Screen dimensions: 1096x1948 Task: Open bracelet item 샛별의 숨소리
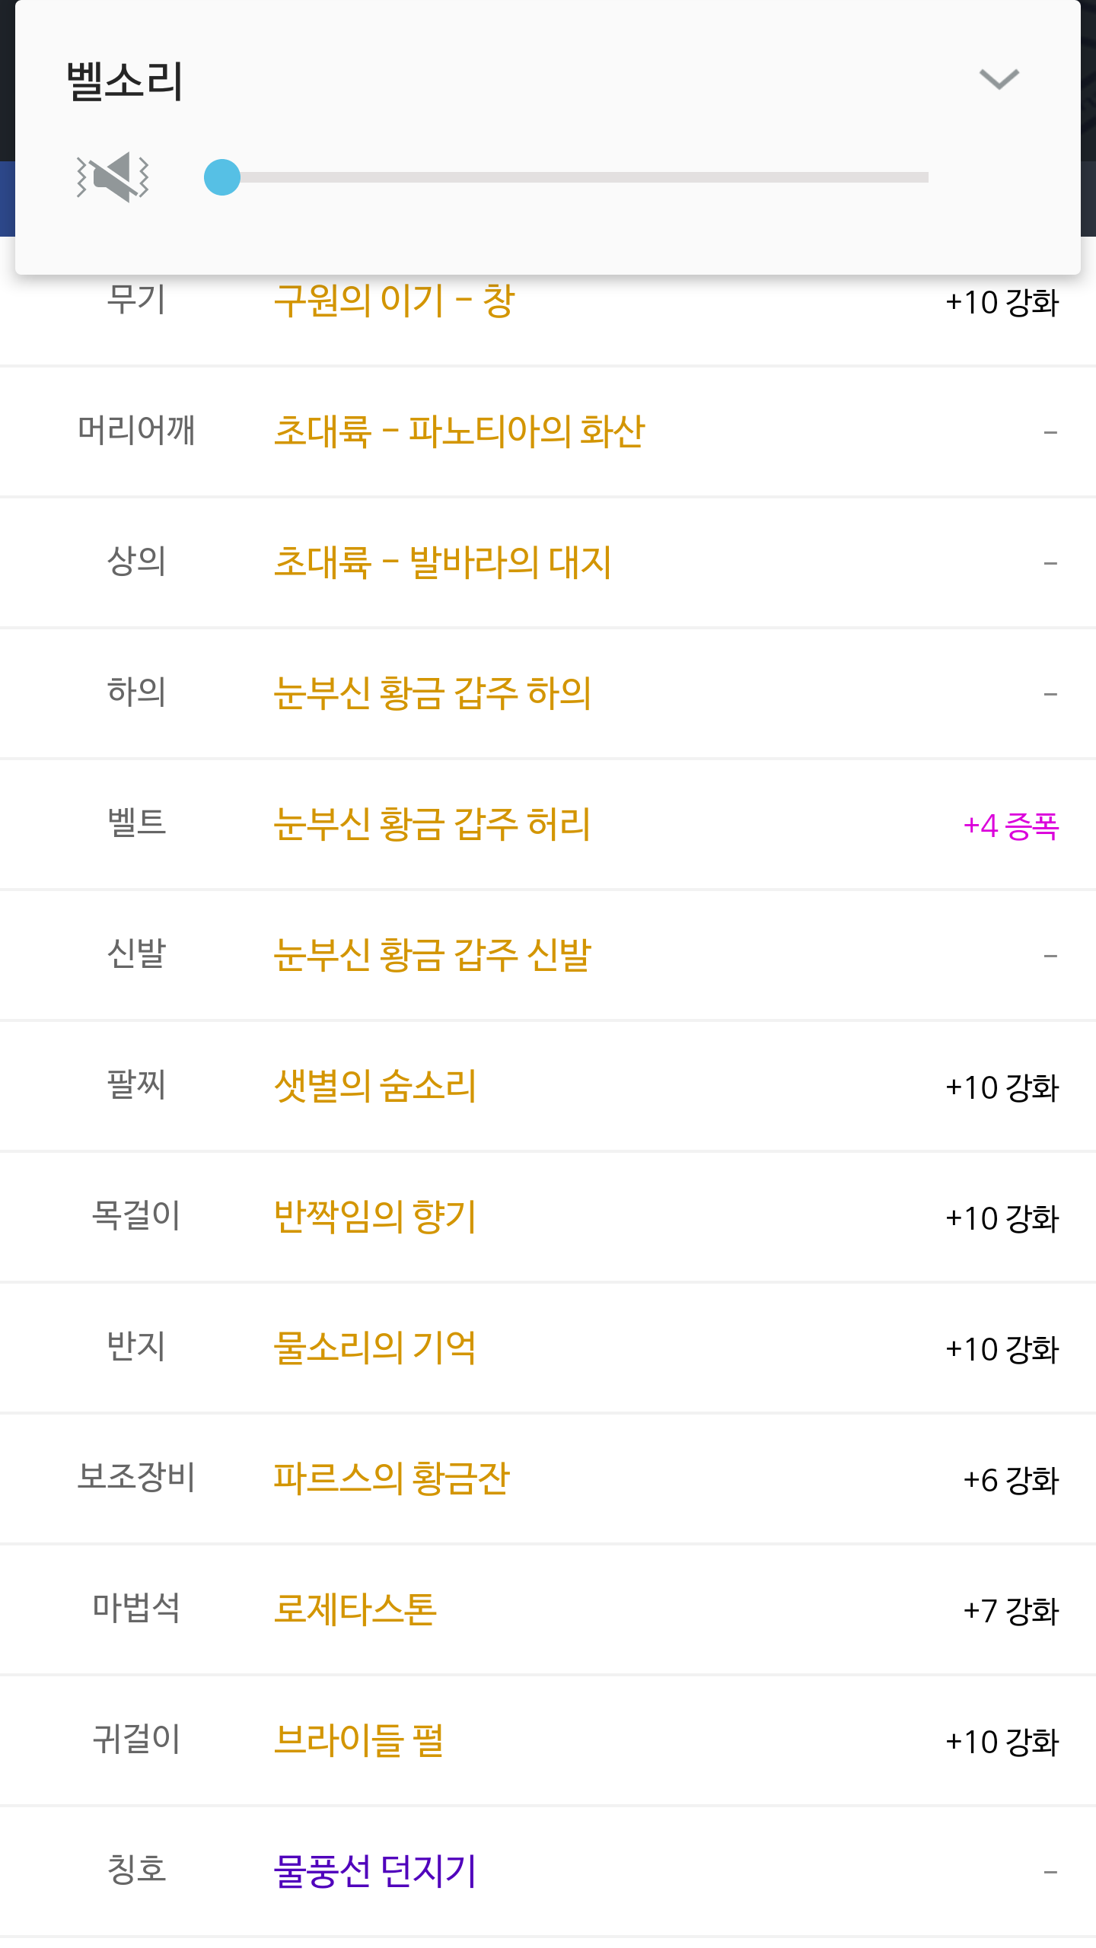pos(374,1086)
